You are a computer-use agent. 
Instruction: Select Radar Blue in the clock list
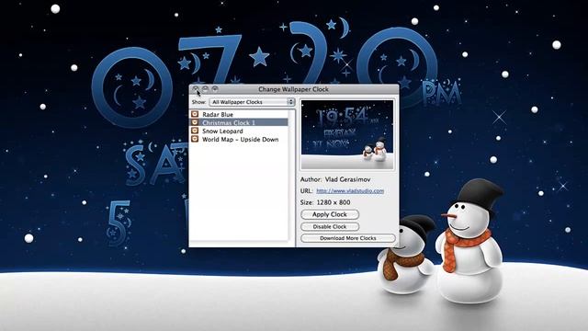(239, 114)
